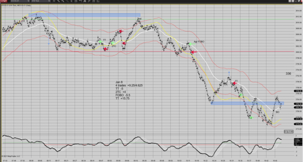Click the B-Sp 0.66 box
The width and height of the screenshot is (303, 162).
289,131
